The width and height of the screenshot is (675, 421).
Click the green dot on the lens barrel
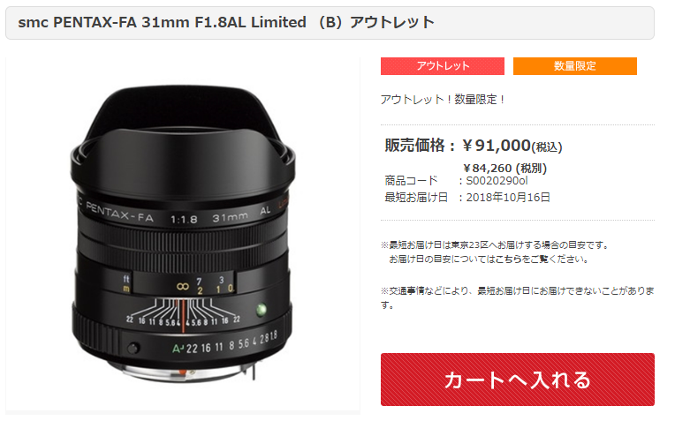tap(261, 309)
